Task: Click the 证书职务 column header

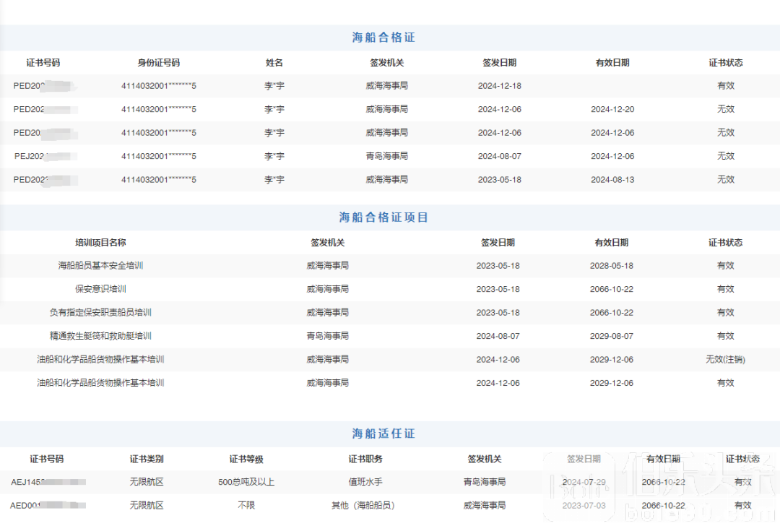Action: (365, 460)
